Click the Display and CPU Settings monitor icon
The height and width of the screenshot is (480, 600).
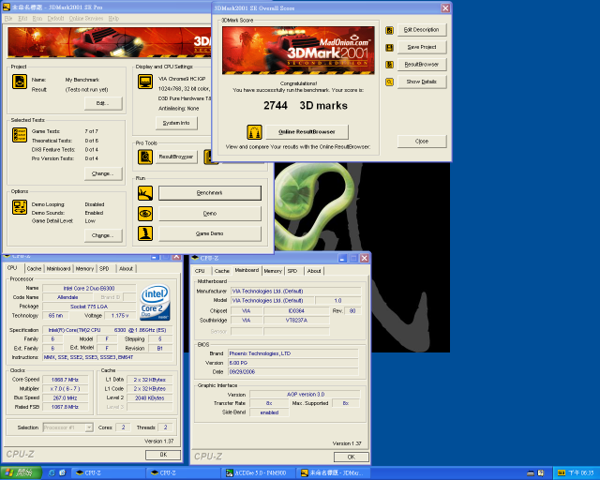(x=145, y=82)
